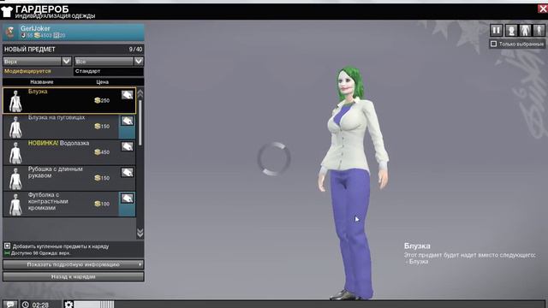The width and height of the screenshot is (548, 308).
Task: Select 'Блузка на пуговицах' item
Action: click(69, 127)
